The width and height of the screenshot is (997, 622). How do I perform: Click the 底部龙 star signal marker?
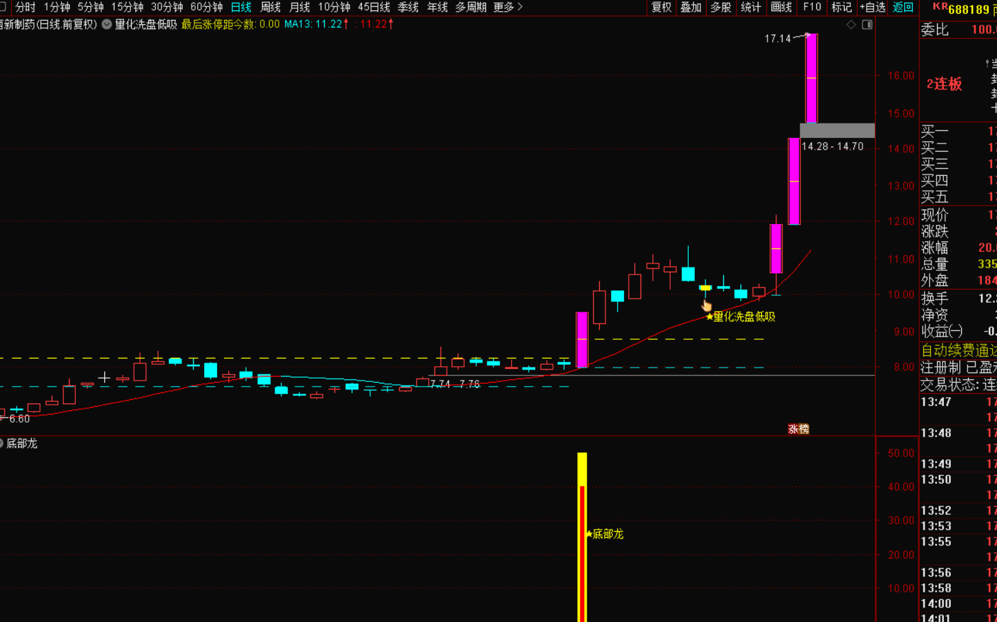click(x=589, y=534)
